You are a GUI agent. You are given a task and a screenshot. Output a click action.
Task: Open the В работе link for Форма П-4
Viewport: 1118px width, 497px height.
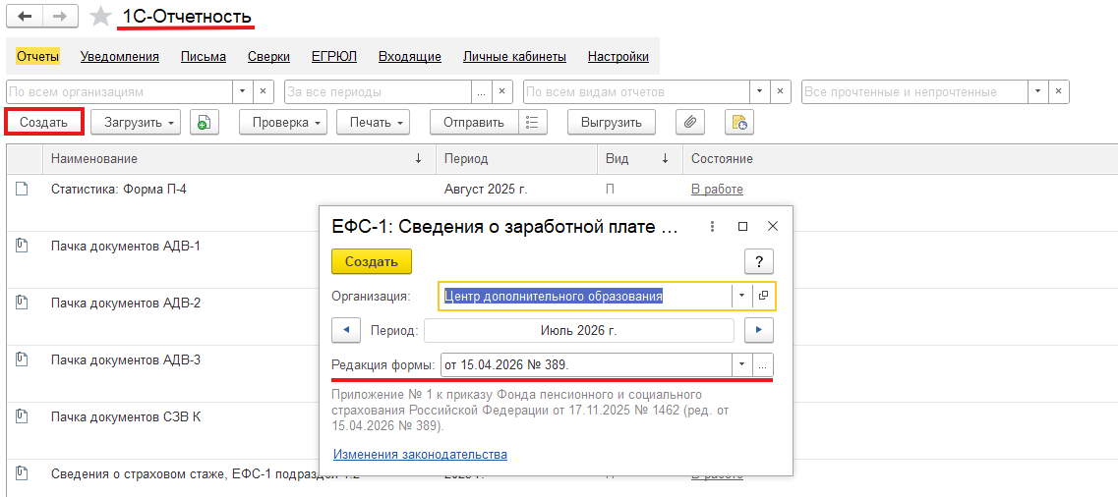point(717,190)
